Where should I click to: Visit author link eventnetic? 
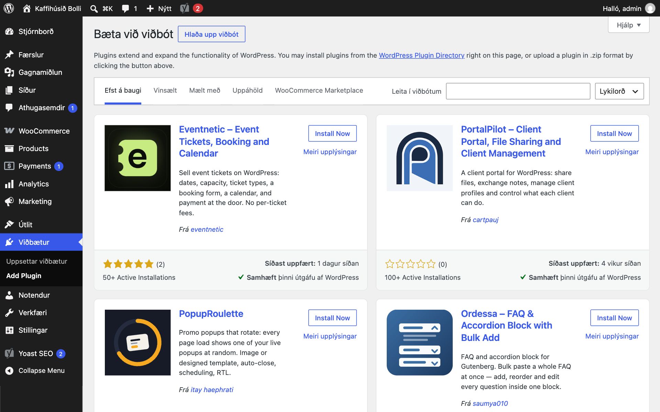[207, 229]
